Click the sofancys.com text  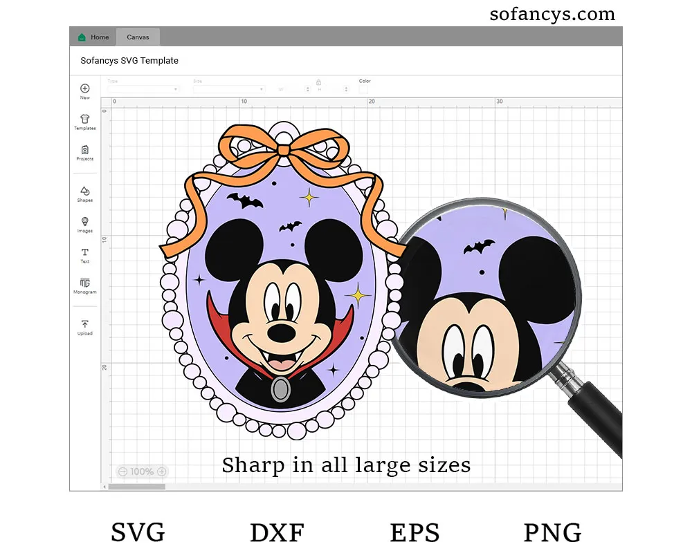point(552,14)
